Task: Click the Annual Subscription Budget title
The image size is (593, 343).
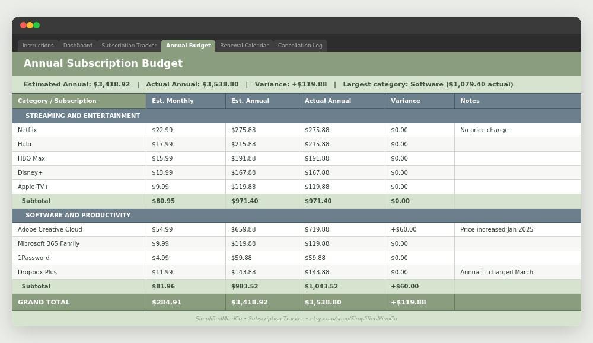Action: pos(103,63)
